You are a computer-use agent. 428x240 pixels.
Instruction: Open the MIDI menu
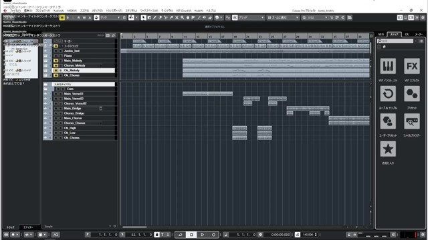72,11
